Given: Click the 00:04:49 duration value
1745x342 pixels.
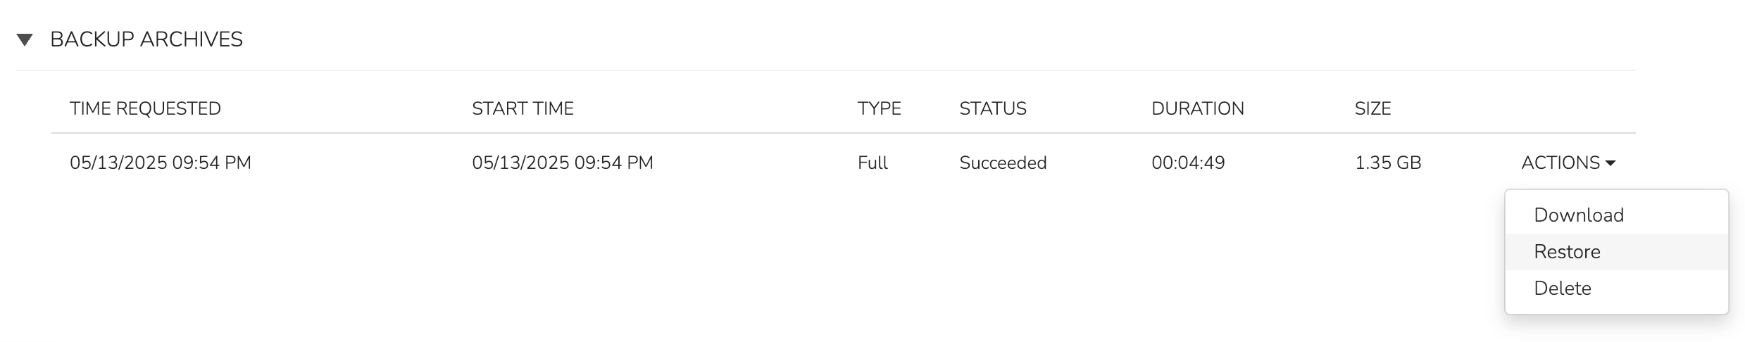Looking at the screenshot, I should tap(1188, 163).
